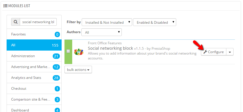Select the All modules category
243x112 pixels.
[34, 45]
